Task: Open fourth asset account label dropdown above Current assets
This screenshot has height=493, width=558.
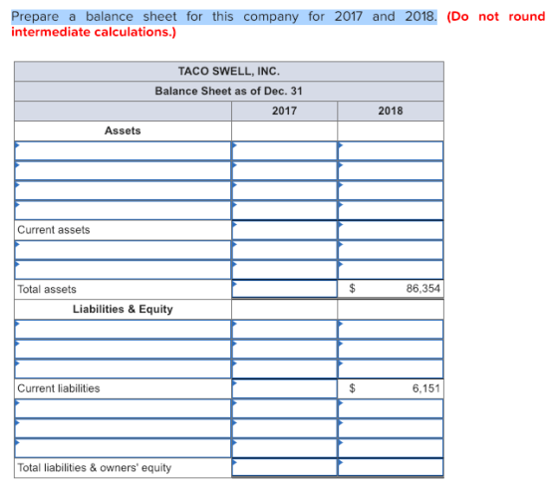Action: [x=123, y=210]
